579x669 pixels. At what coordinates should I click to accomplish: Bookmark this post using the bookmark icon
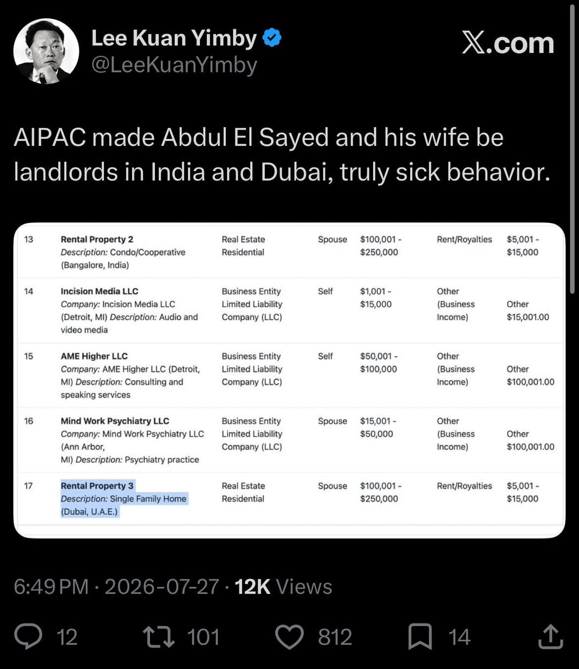click(420, 637)
